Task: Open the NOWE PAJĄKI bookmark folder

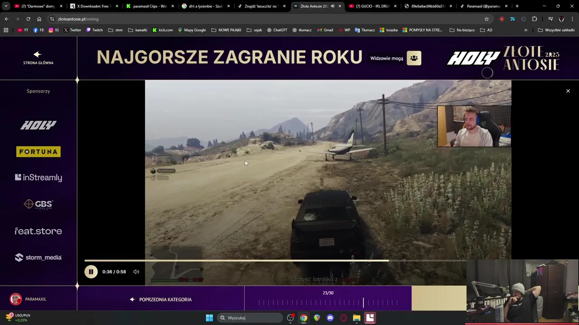Action: click(226, 30)
